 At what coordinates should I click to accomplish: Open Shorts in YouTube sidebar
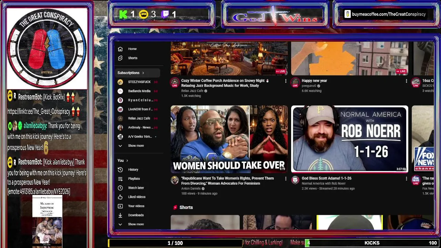(133, 58)
